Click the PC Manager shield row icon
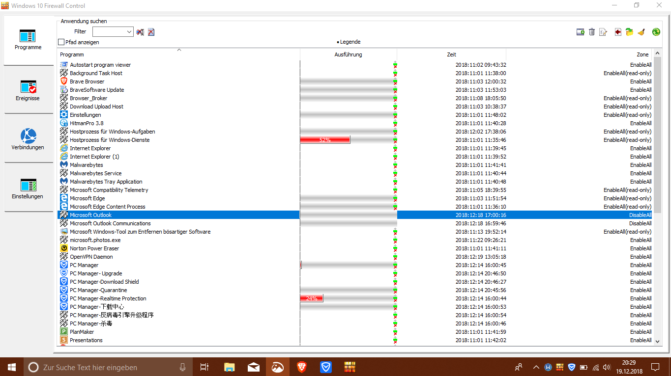 pos(64,265)
